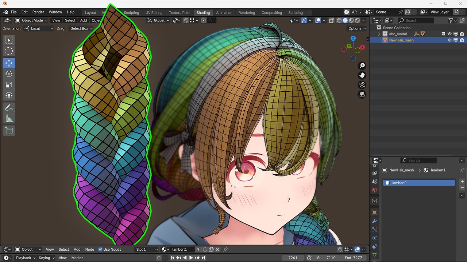Switch to the Animation workspace tab
Viewport: 467px width, 262px height.
tap(224, 12)
